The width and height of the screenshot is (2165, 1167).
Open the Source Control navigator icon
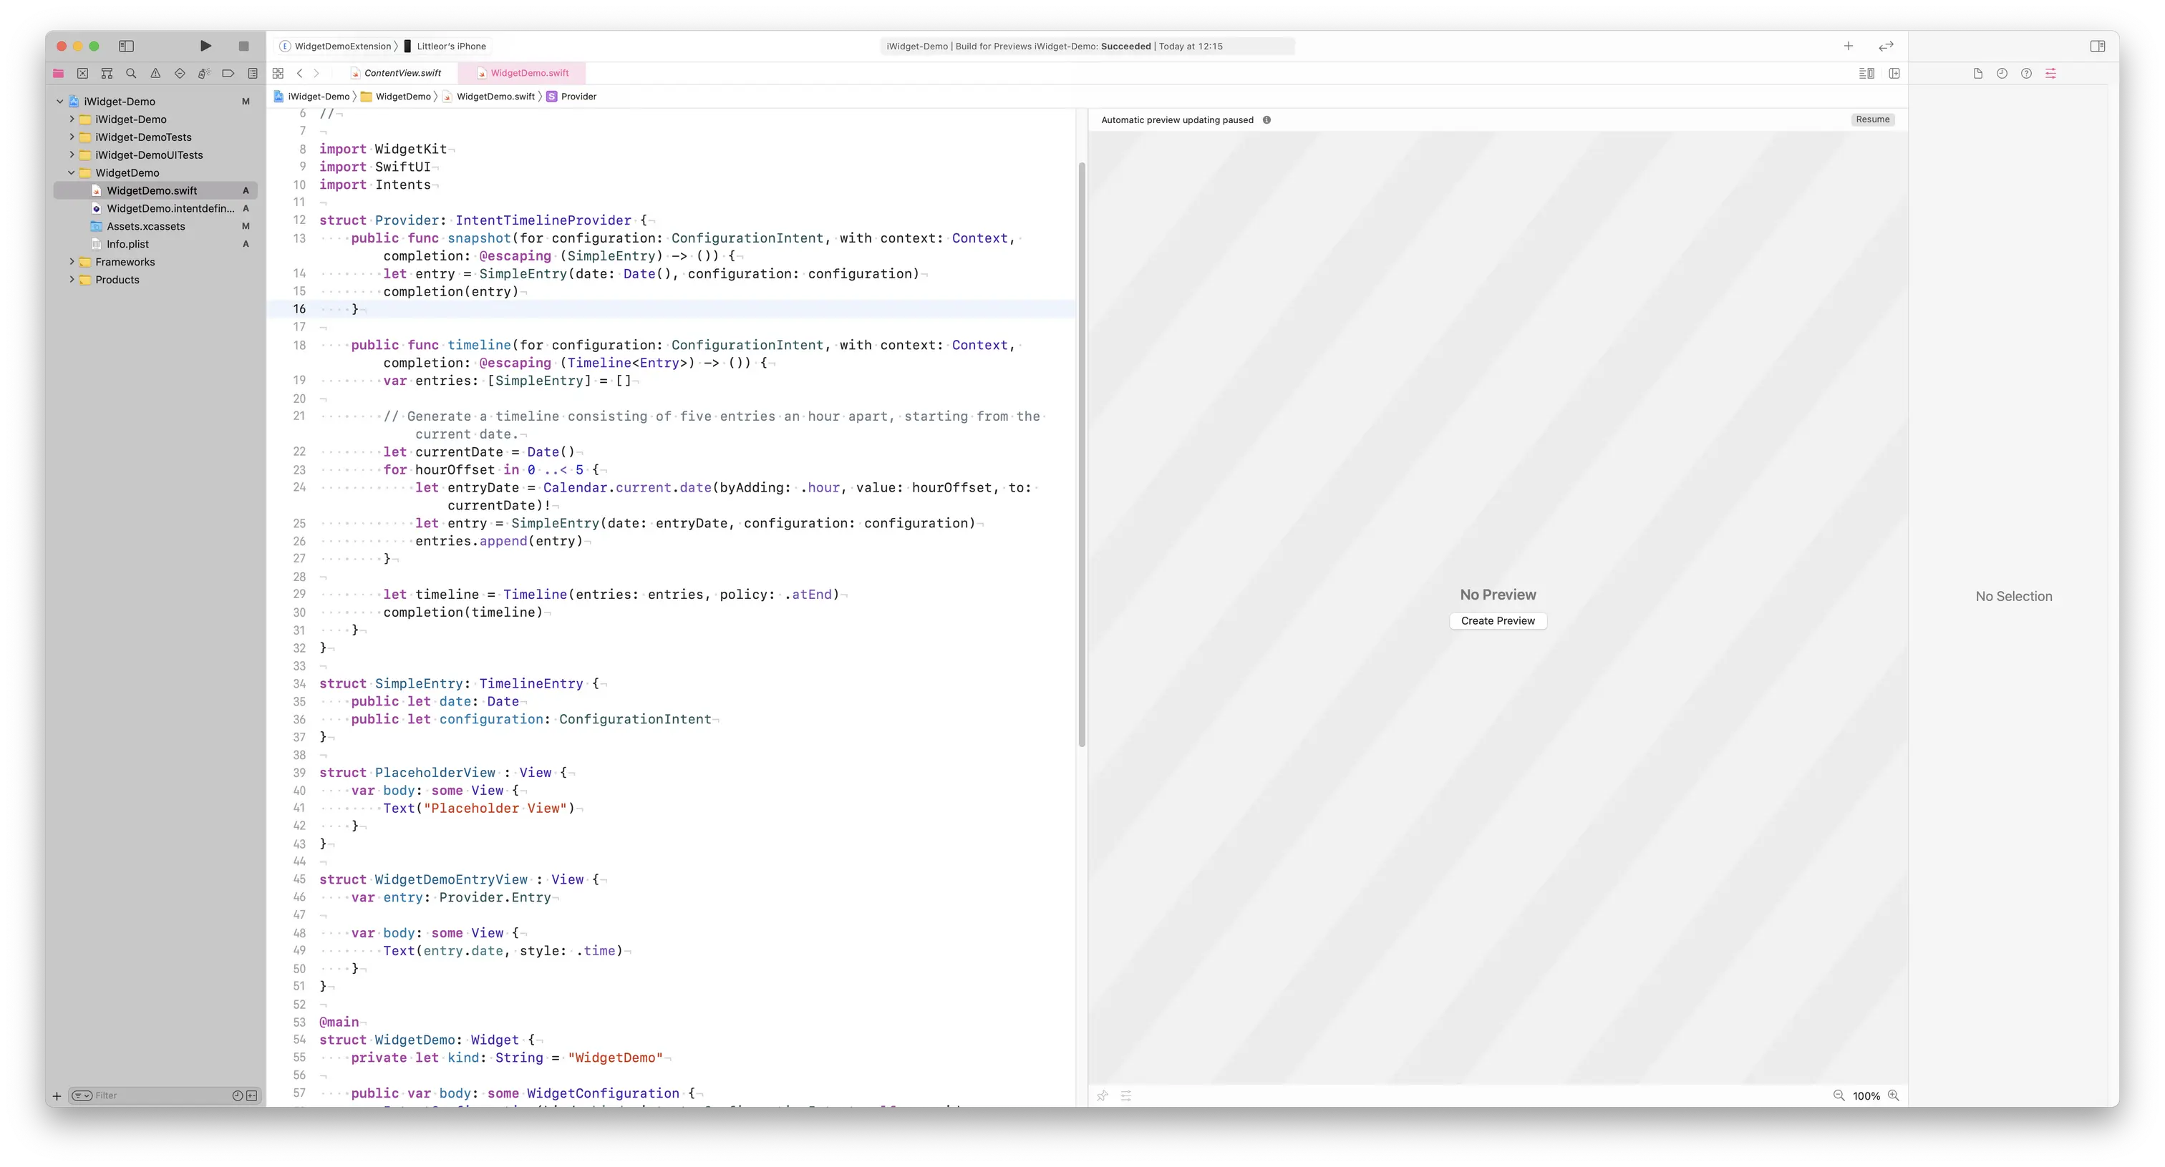tap(82, 73)
